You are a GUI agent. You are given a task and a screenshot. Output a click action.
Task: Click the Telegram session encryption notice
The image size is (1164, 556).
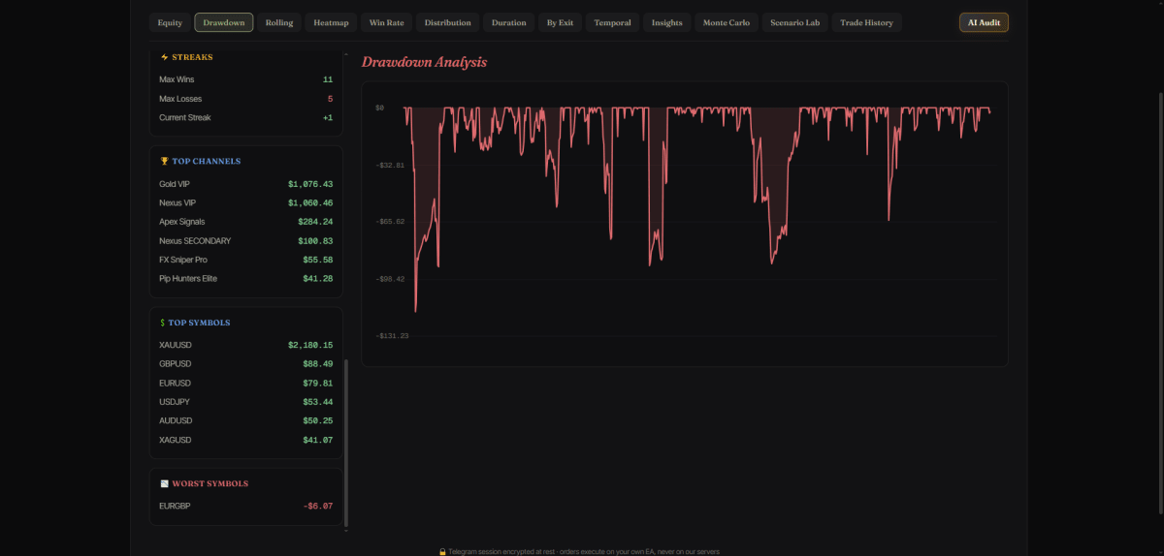[585, 551]
